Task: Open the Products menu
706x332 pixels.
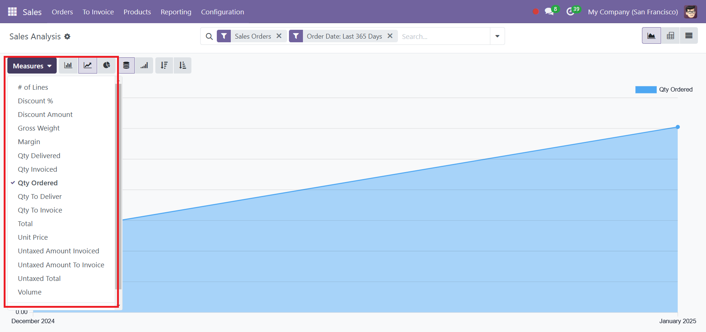Action: coord(137,12)
